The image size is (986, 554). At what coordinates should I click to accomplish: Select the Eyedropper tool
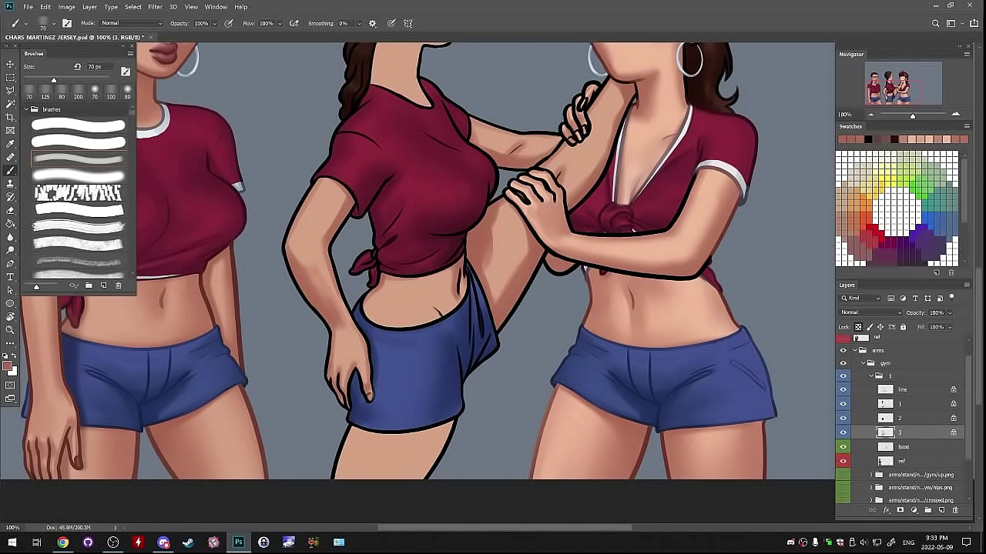[x=11, y=143]
